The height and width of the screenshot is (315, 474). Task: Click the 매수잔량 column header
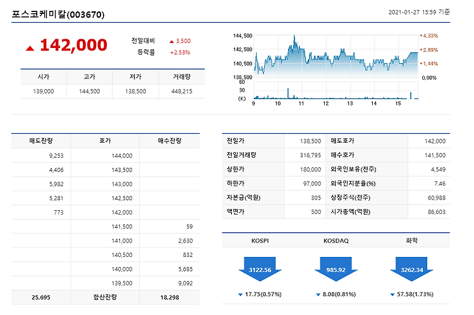pyautogui.click(x=169, y=141)
